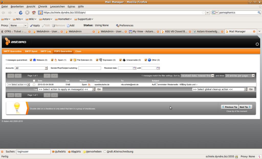Click the Preferences gear icon in proxy bar
This screenshot has height=159, width=262.
coord(117,26)
